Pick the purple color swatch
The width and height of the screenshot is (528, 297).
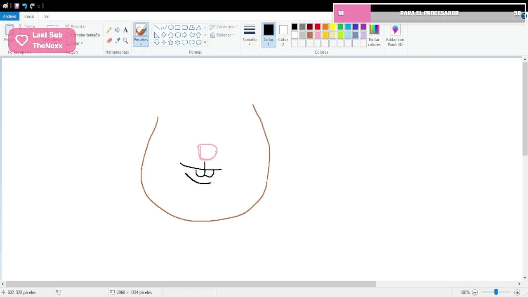tap(363, 27)
